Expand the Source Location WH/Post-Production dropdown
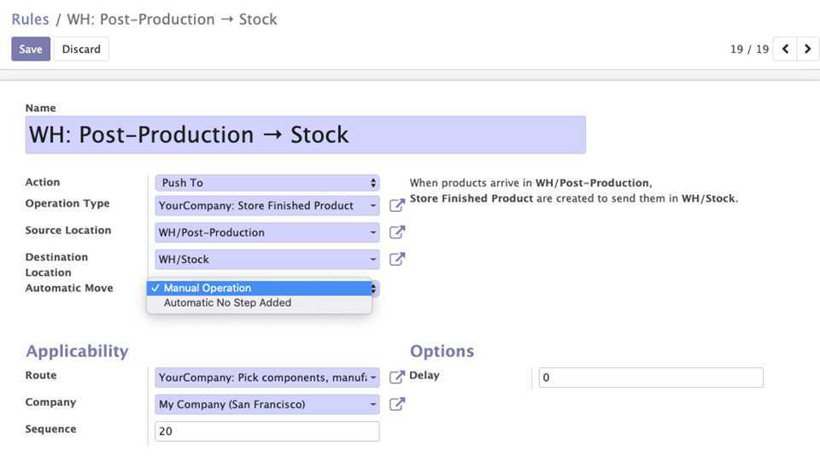Screen dimensions: 820x457 pyautogui.click(x=267, y=232)
